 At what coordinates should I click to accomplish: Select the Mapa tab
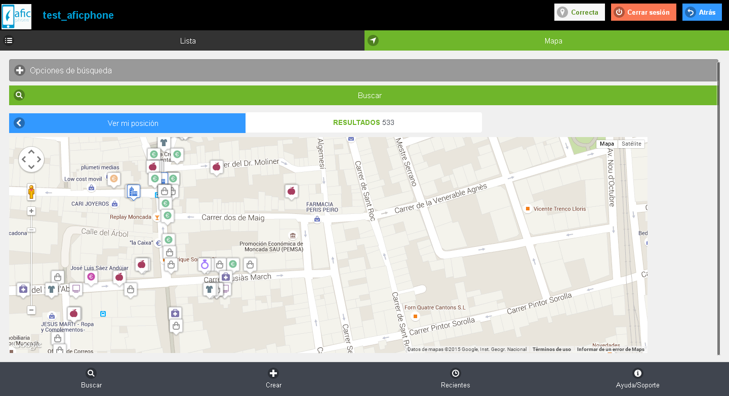(x=553, y=41)
